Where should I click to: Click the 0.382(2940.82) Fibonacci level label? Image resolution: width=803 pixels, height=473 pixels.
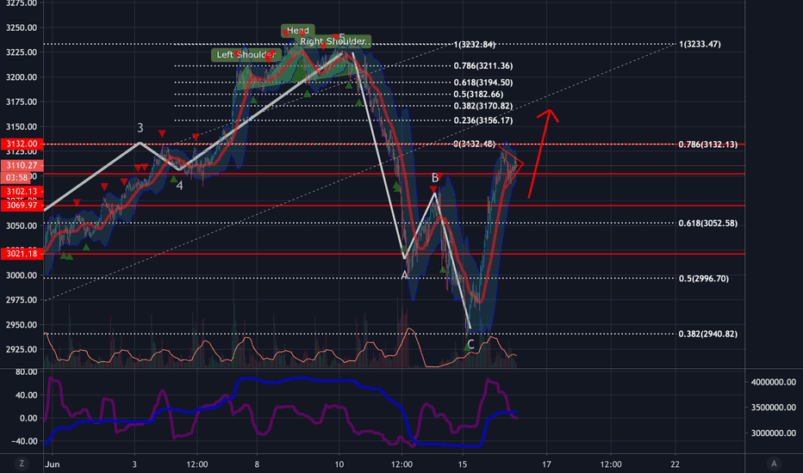point(707,334)
